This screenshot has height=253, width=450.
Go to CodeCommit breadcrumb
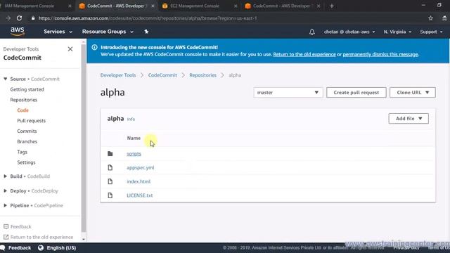[x=162, y=75]
